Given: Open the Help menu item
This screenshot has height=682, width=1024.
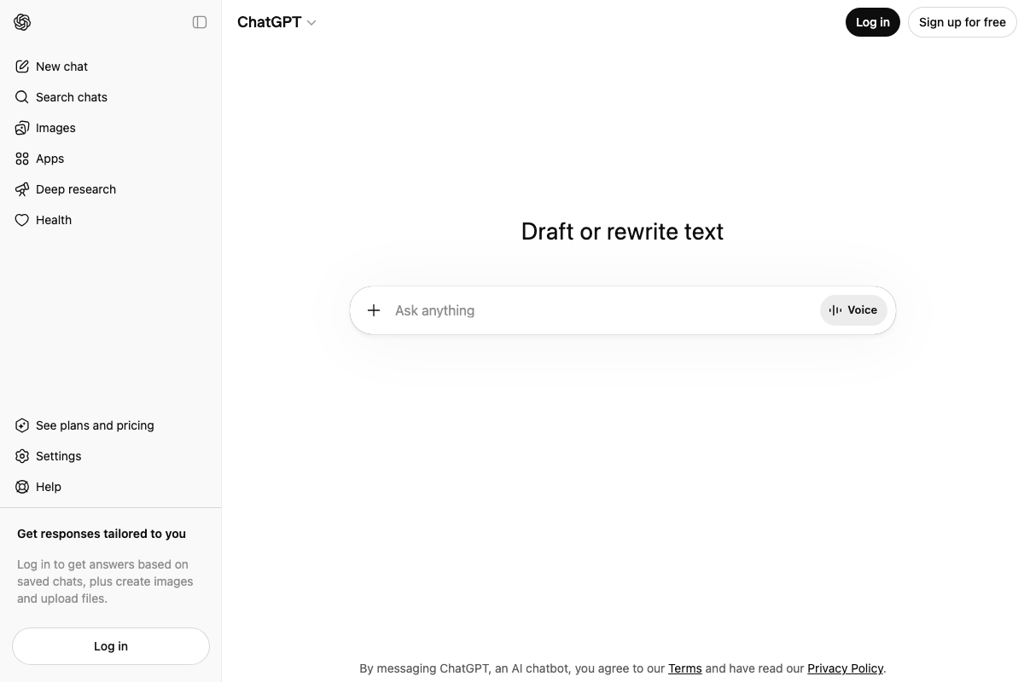Looking at the screenshot, I should [111, 487].
